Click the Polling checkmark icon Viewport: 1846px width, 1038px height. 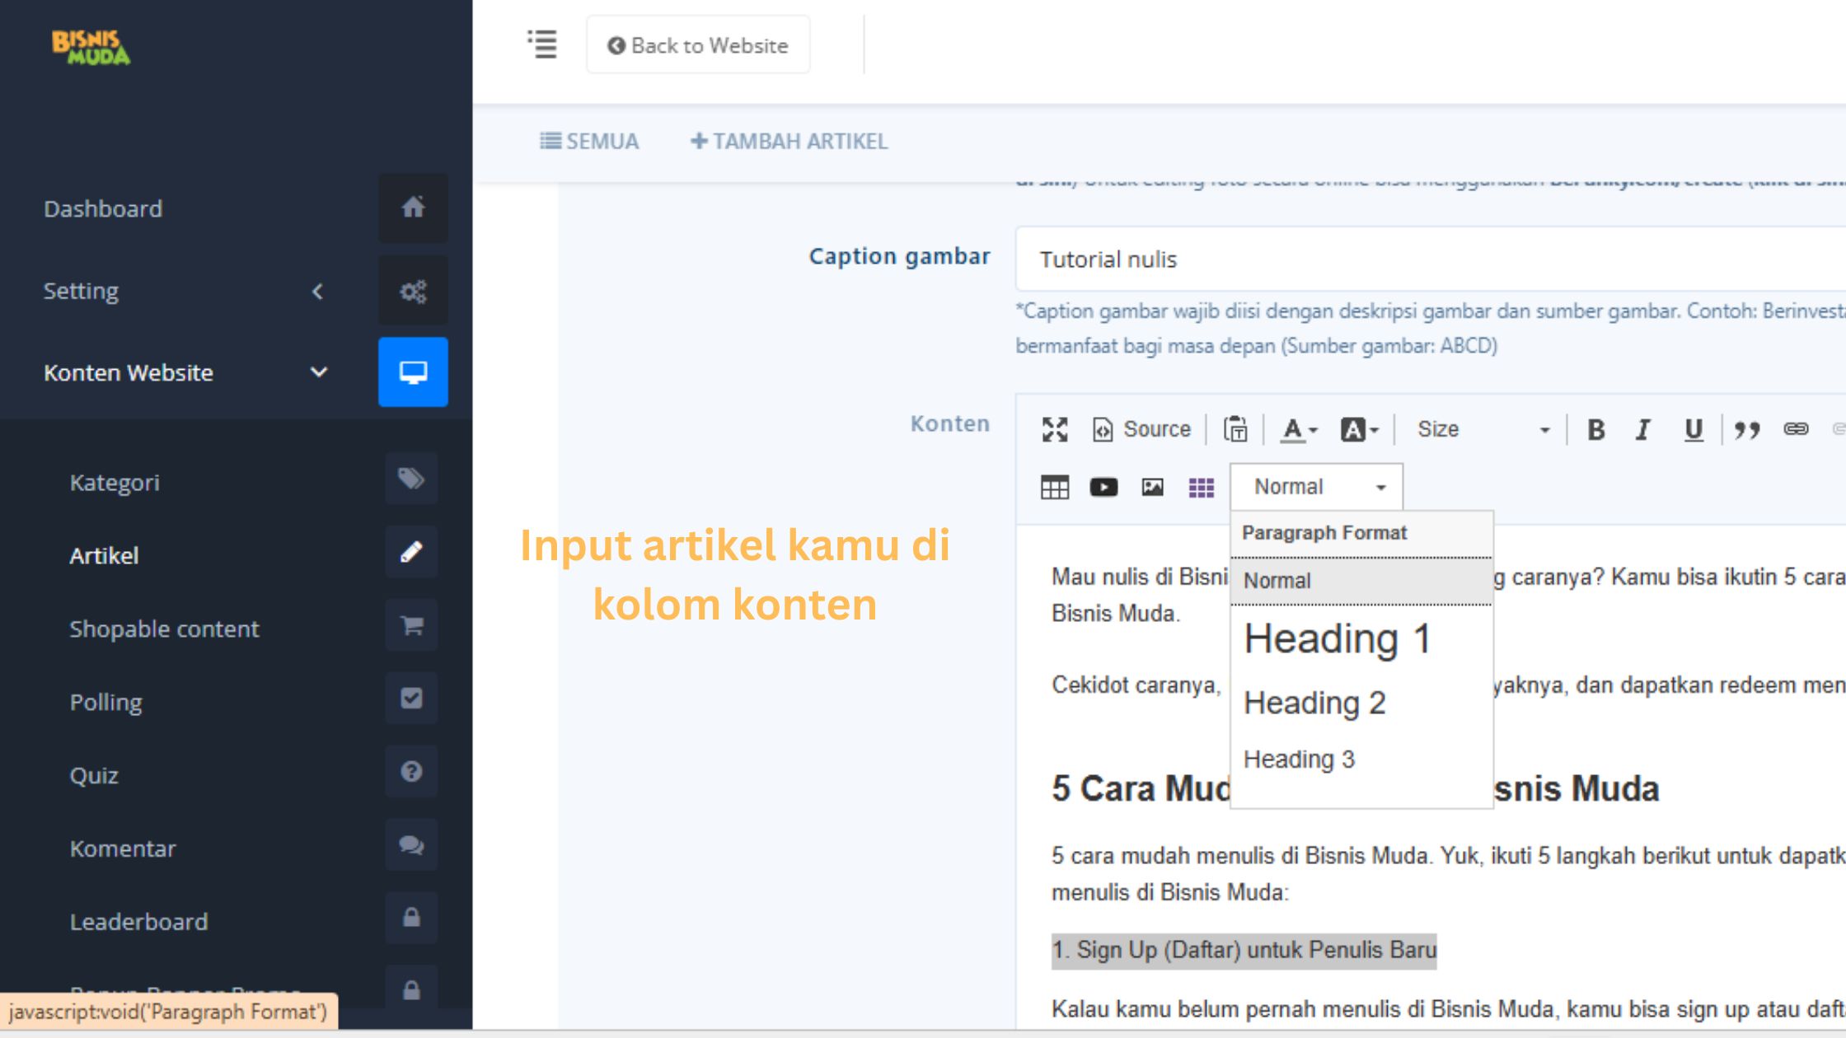[411, 699]
